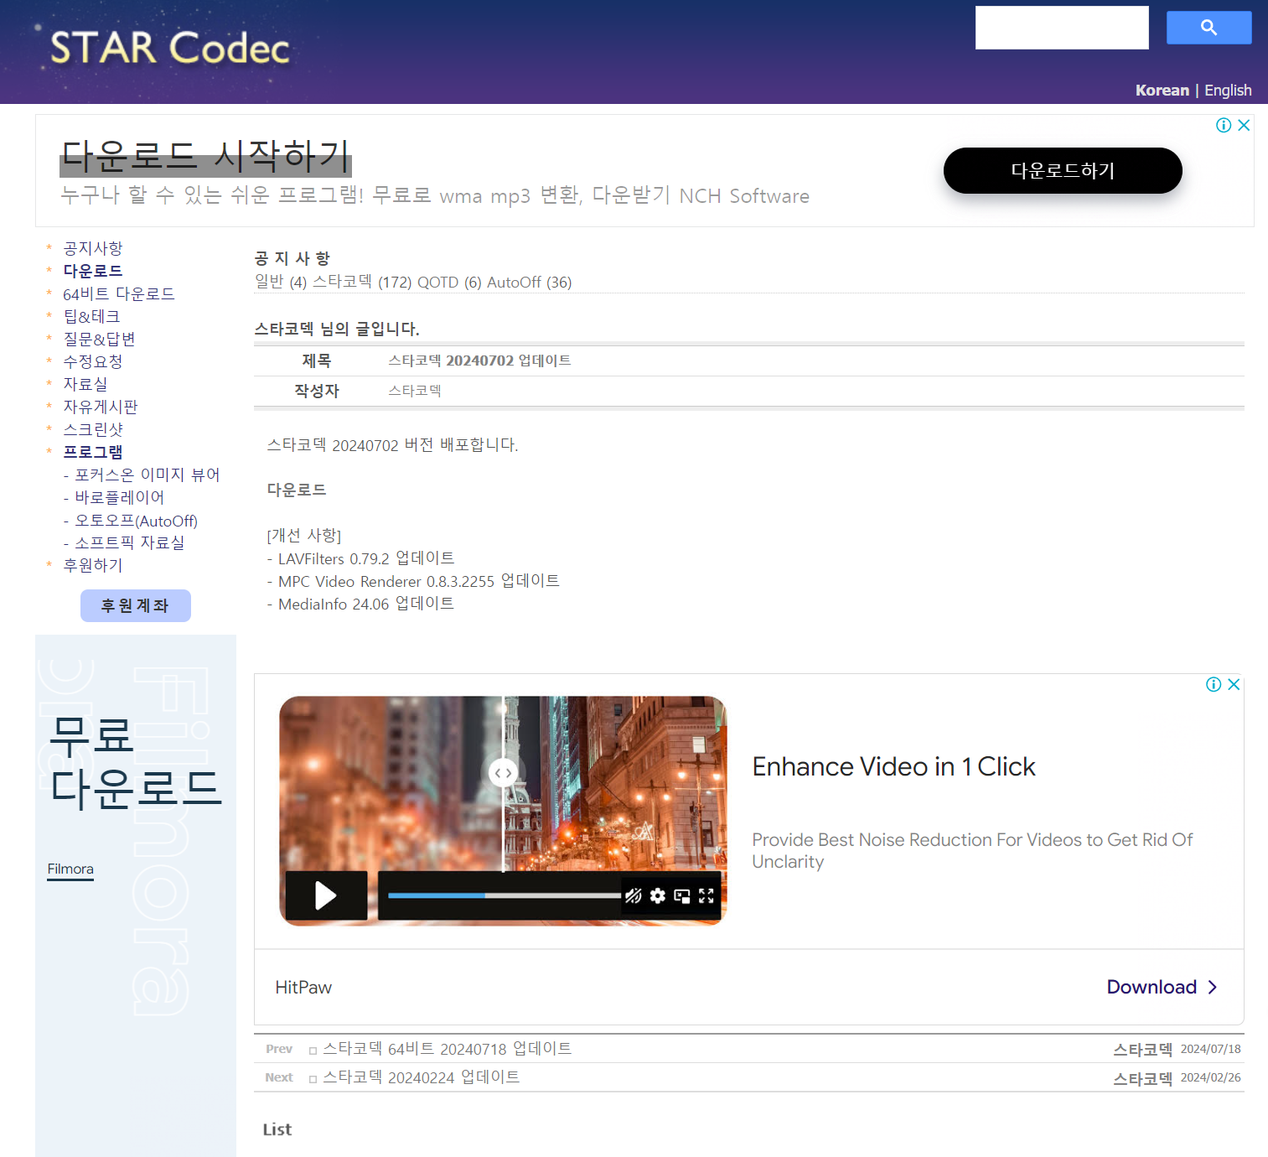Viewport: 1268px width, 1157px height.
Task: Click the blue search magnifier button
Action: pyautogui.click(x=1208, y=28)
